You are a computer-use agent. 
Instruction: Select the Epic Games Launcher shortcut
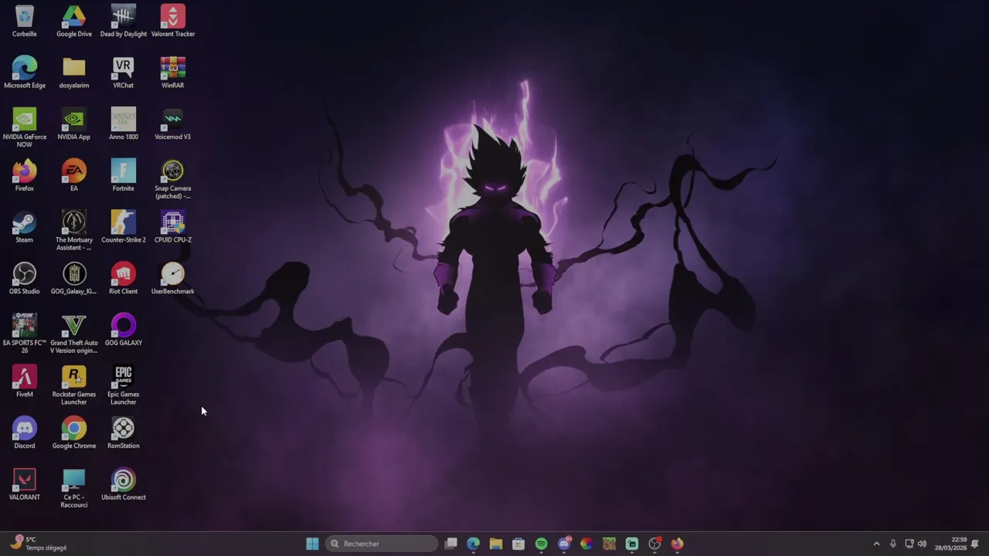click(x=124, y=385)
